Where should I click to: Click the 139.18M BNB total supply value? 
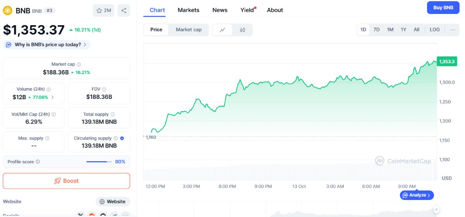coord(100,122)
